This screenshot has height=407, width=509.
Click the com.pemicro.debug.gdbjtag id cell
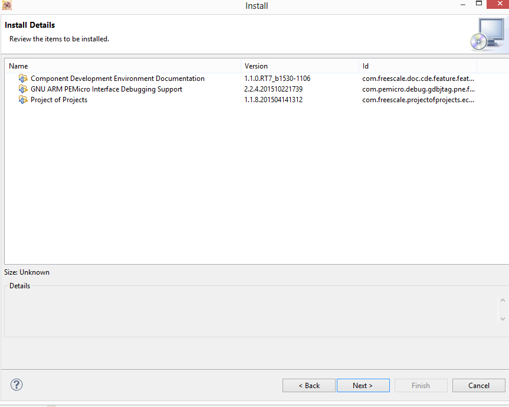(418, 89)
